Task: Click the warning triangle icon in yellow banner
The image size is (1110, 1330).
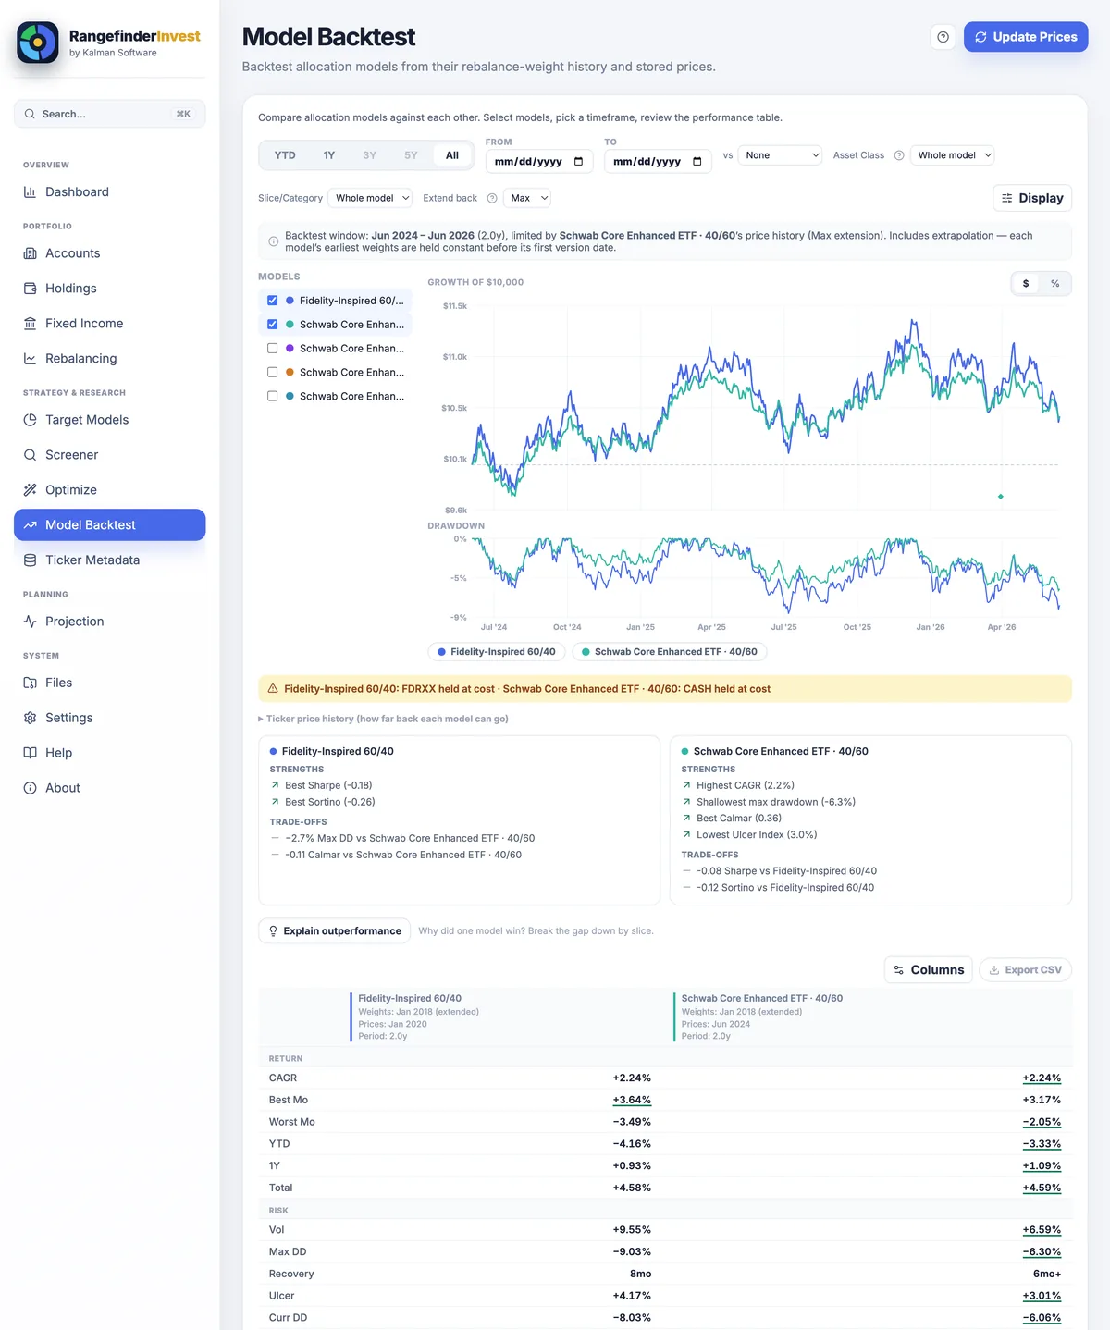Action: [273, 689]
